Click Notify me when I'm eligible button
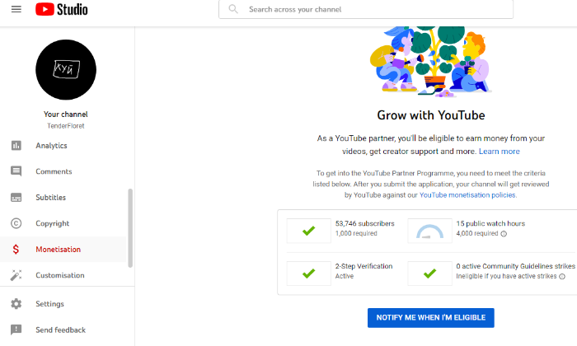The width and height of the screenshot is (577, 346). [x=431, y=318]
